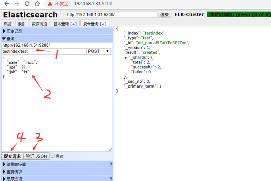Image resolution: width=271 pixels, height=181 pixels.
Task: Collapse the "_shards" node in JSON result
Action: click(126, 58)
